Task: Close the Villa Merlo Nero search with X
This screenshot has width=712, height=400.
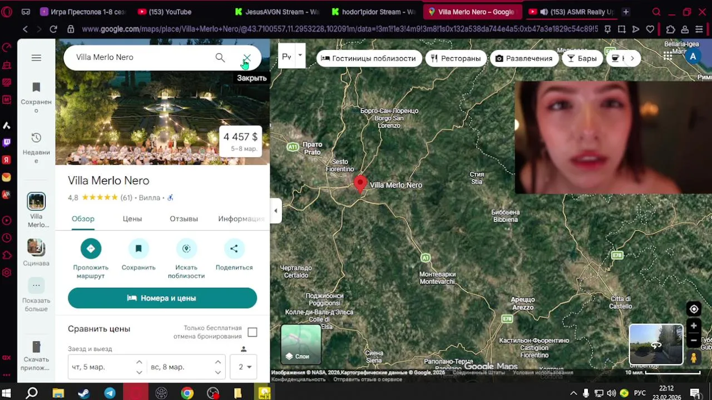Action: pyautogui.click(x=246, y=58)
